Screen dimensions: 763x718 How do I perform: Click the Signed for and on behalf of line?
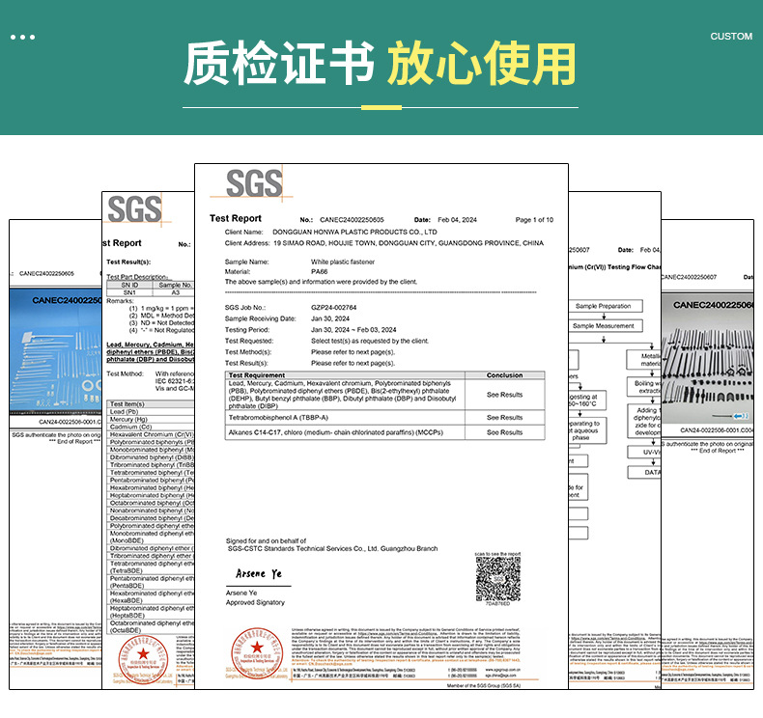coord(266,540)
